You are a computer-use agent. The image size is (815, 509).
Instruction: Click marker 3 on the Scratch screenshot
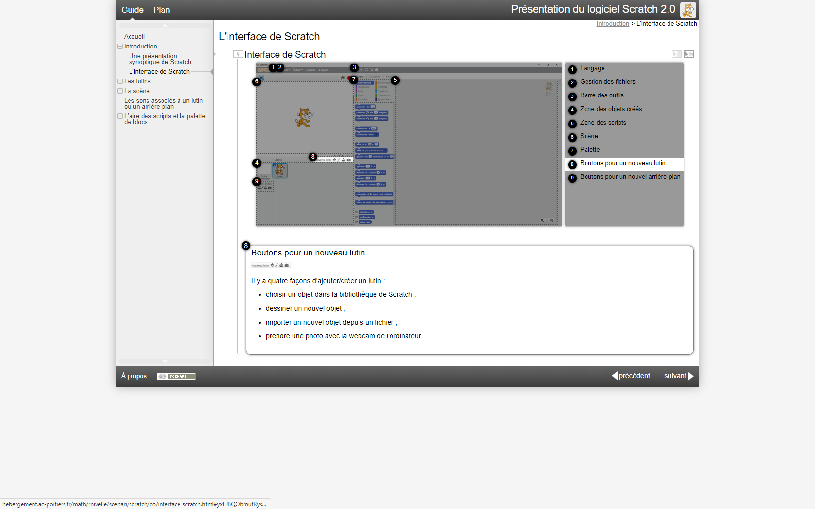(x=354, y=67)
